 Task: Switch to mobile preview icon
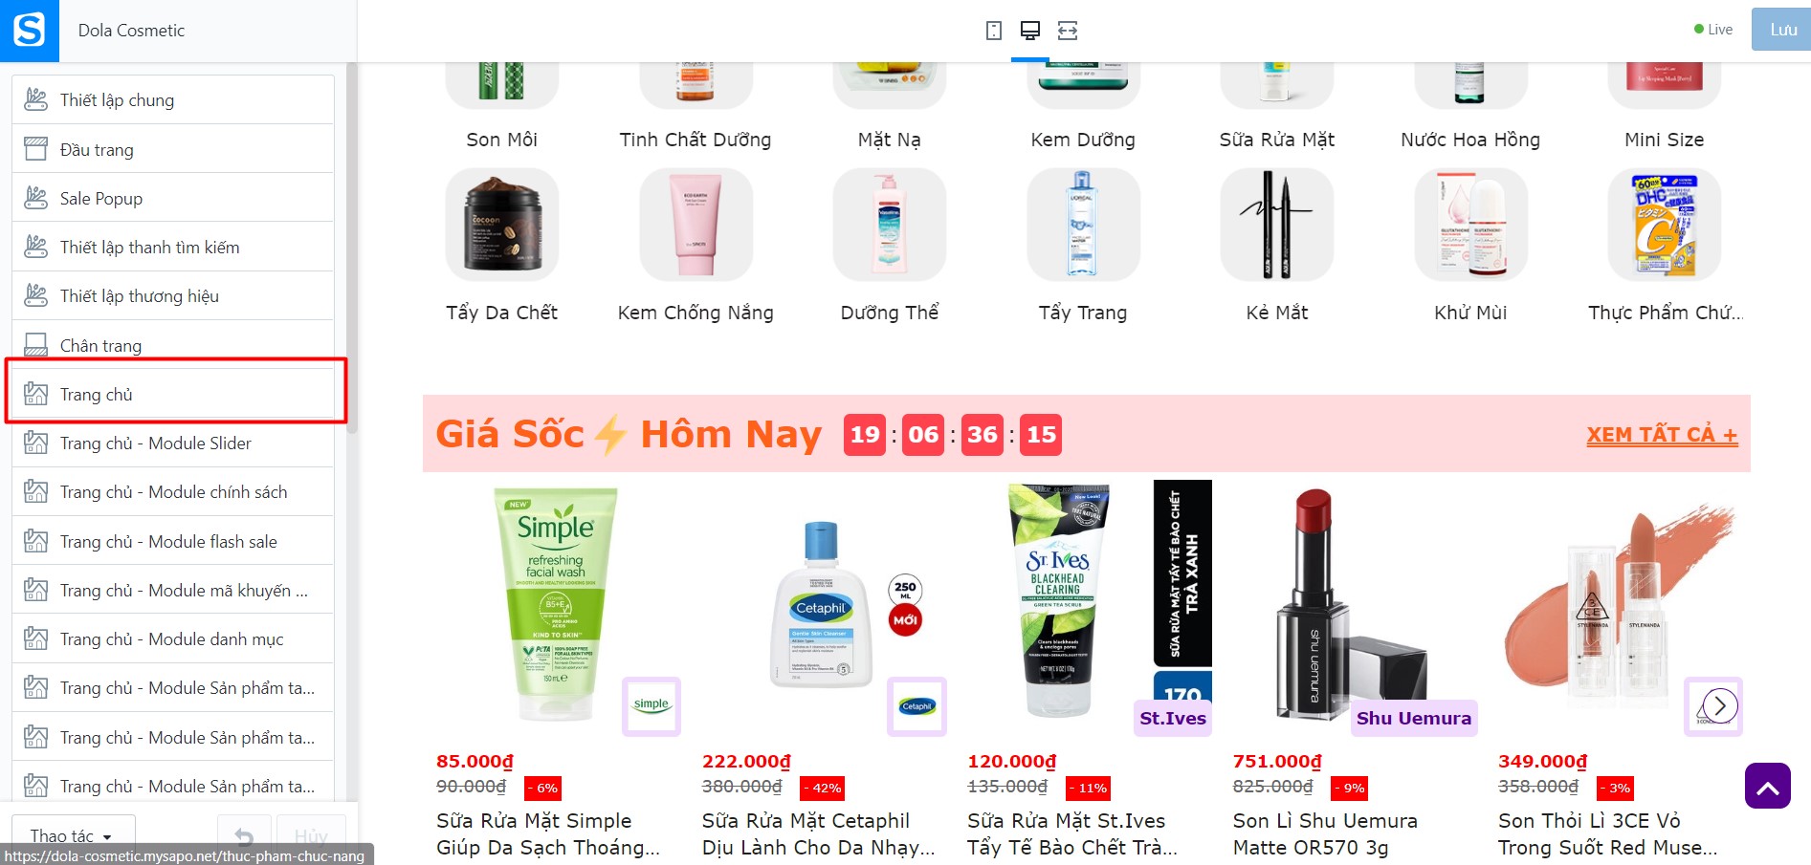[x=994, y=31]
